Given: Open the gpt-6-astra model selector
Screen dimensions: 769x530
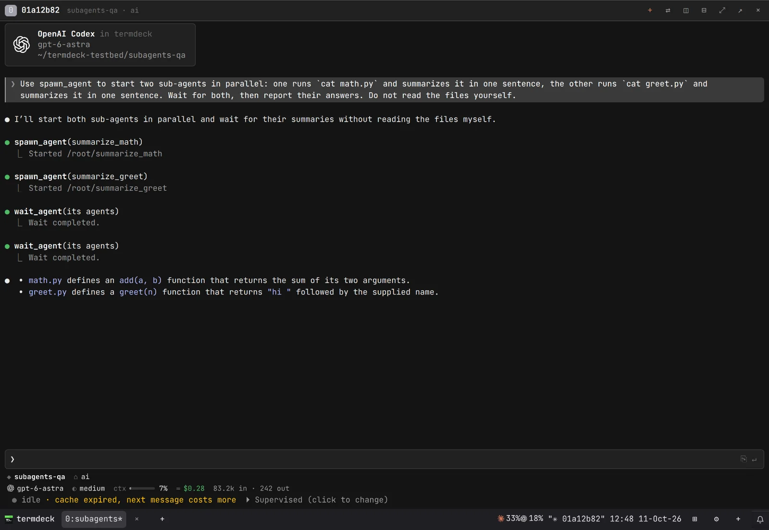Looking at the screenshot, I should (x=40, y=488).
